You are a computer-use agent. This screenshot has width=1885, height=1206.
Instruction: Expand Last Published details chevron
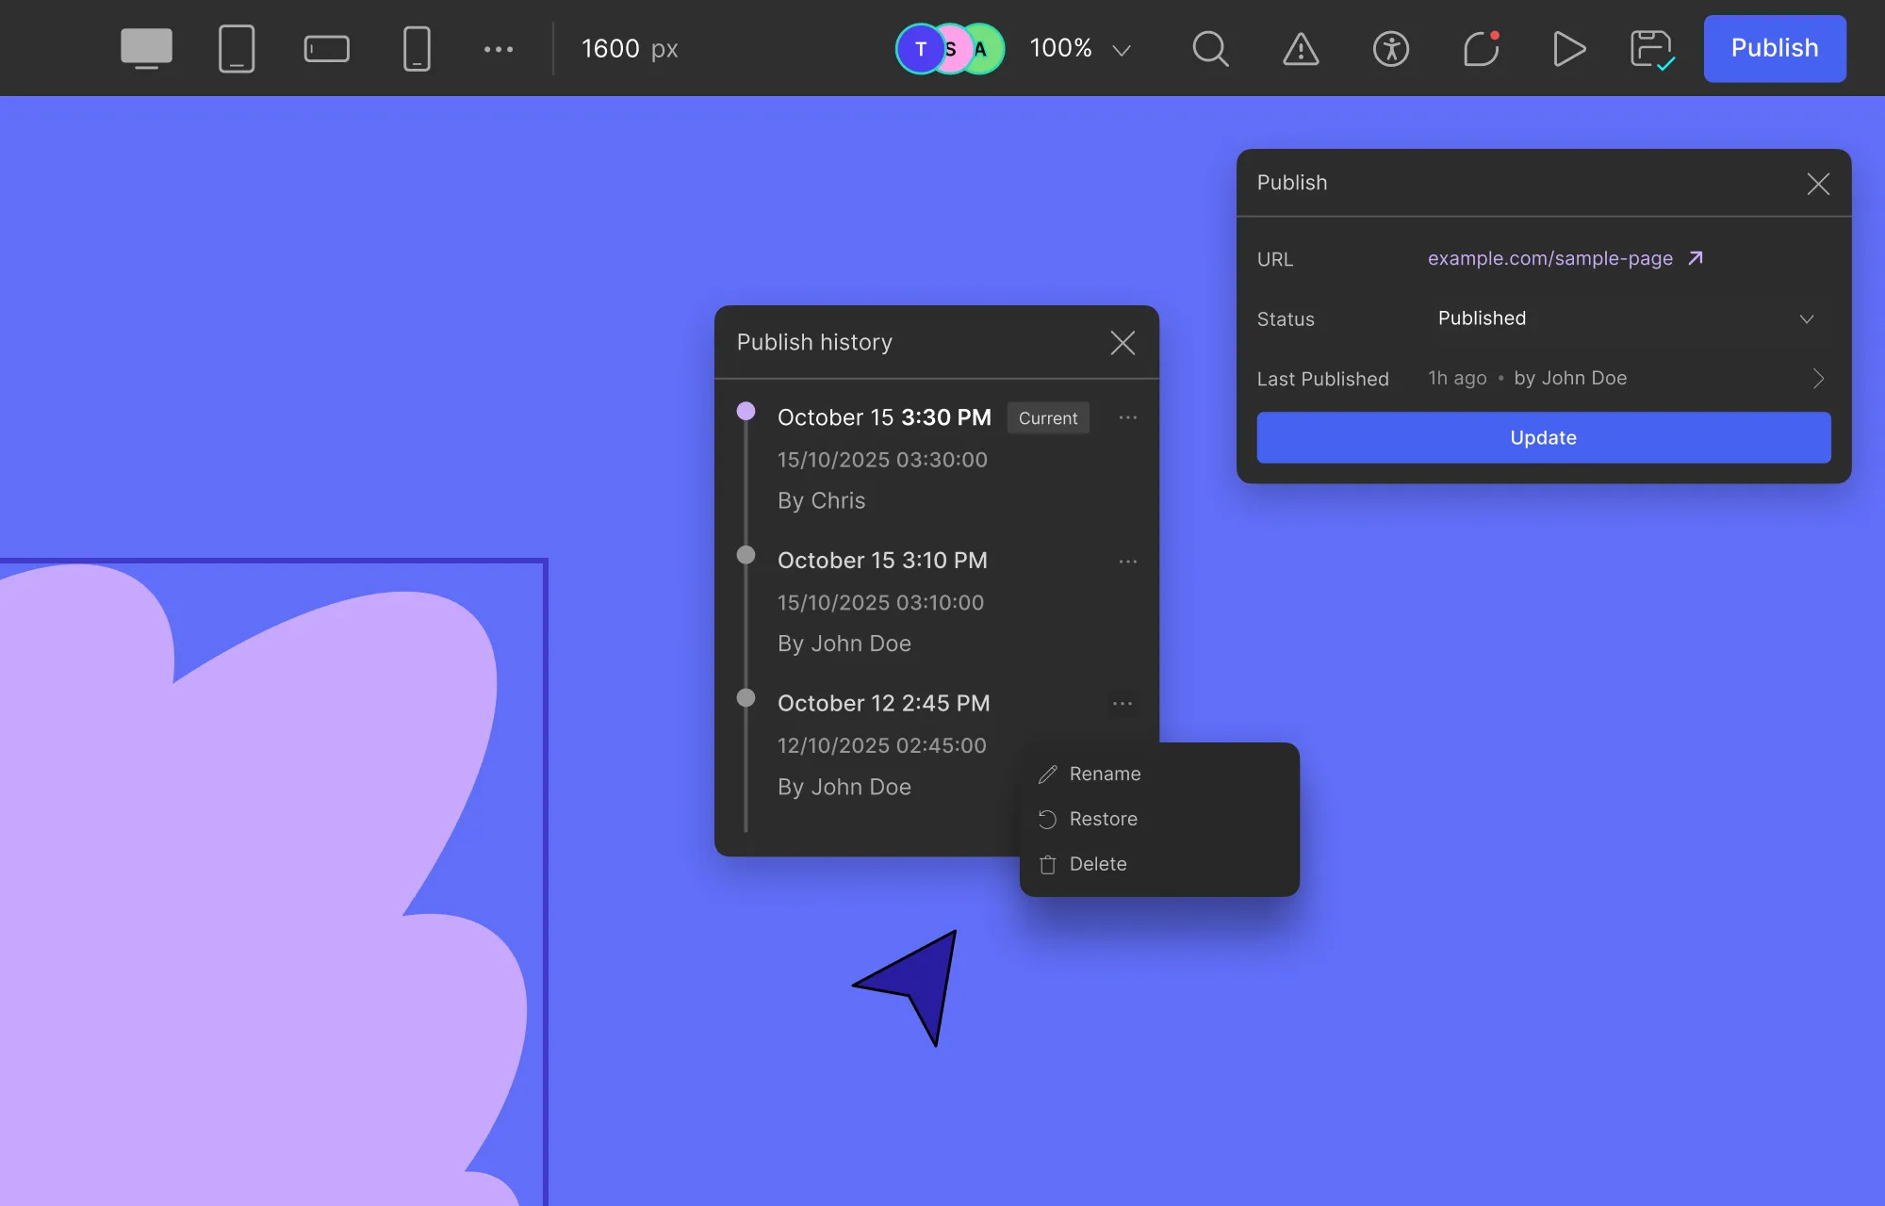point(1818,378)
